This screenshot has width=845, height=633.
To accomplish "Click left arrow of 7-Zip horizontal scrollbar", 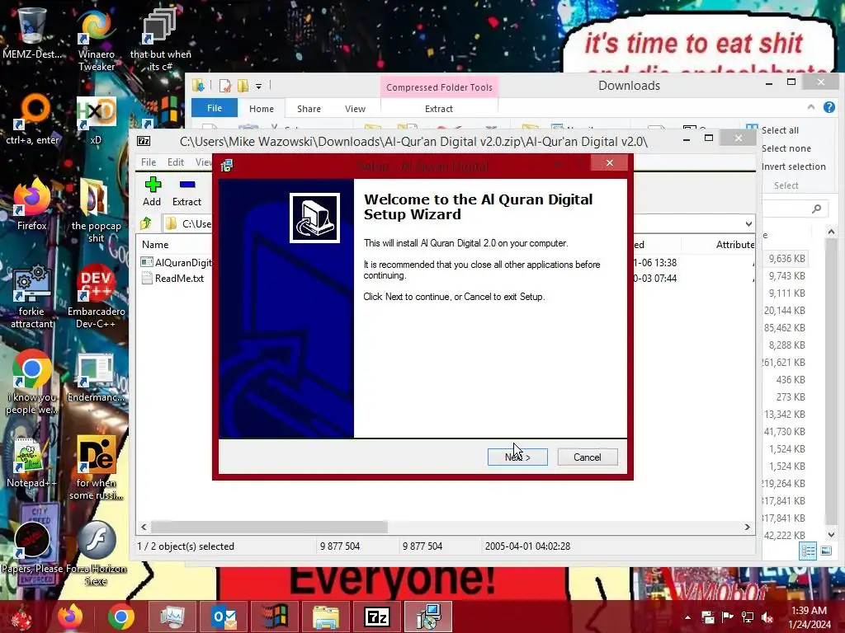I will tap(144, 527).
